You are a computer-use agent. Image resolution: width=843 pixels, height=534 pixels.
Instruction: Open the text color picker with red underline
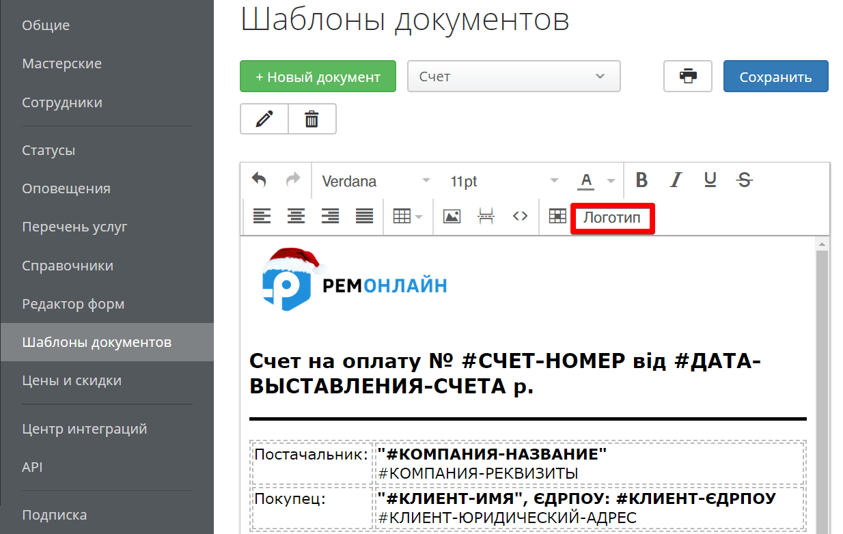click(x=586, y=180)
